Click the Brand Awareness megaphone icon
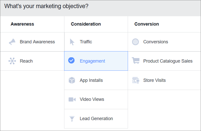201x131 pixels. 12,42
